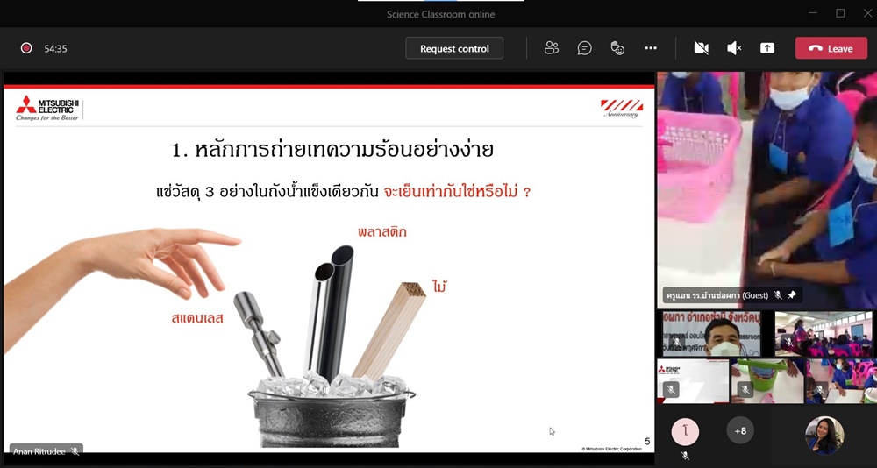Open More actions ellipsis menu
877x468 pixels.
tap(651, 48)
